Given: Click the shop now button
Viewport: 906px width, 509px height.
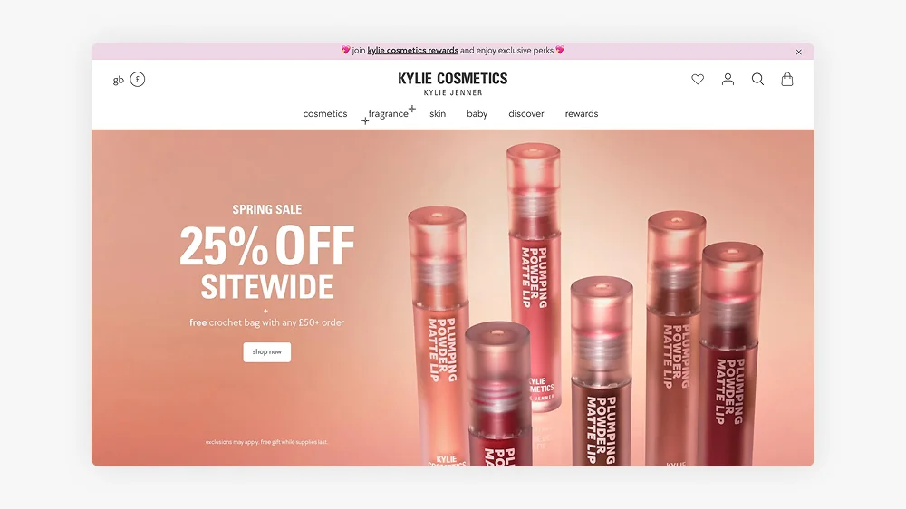Looking at the screenshot, I should pyautogui.click(x=267, y=351).
